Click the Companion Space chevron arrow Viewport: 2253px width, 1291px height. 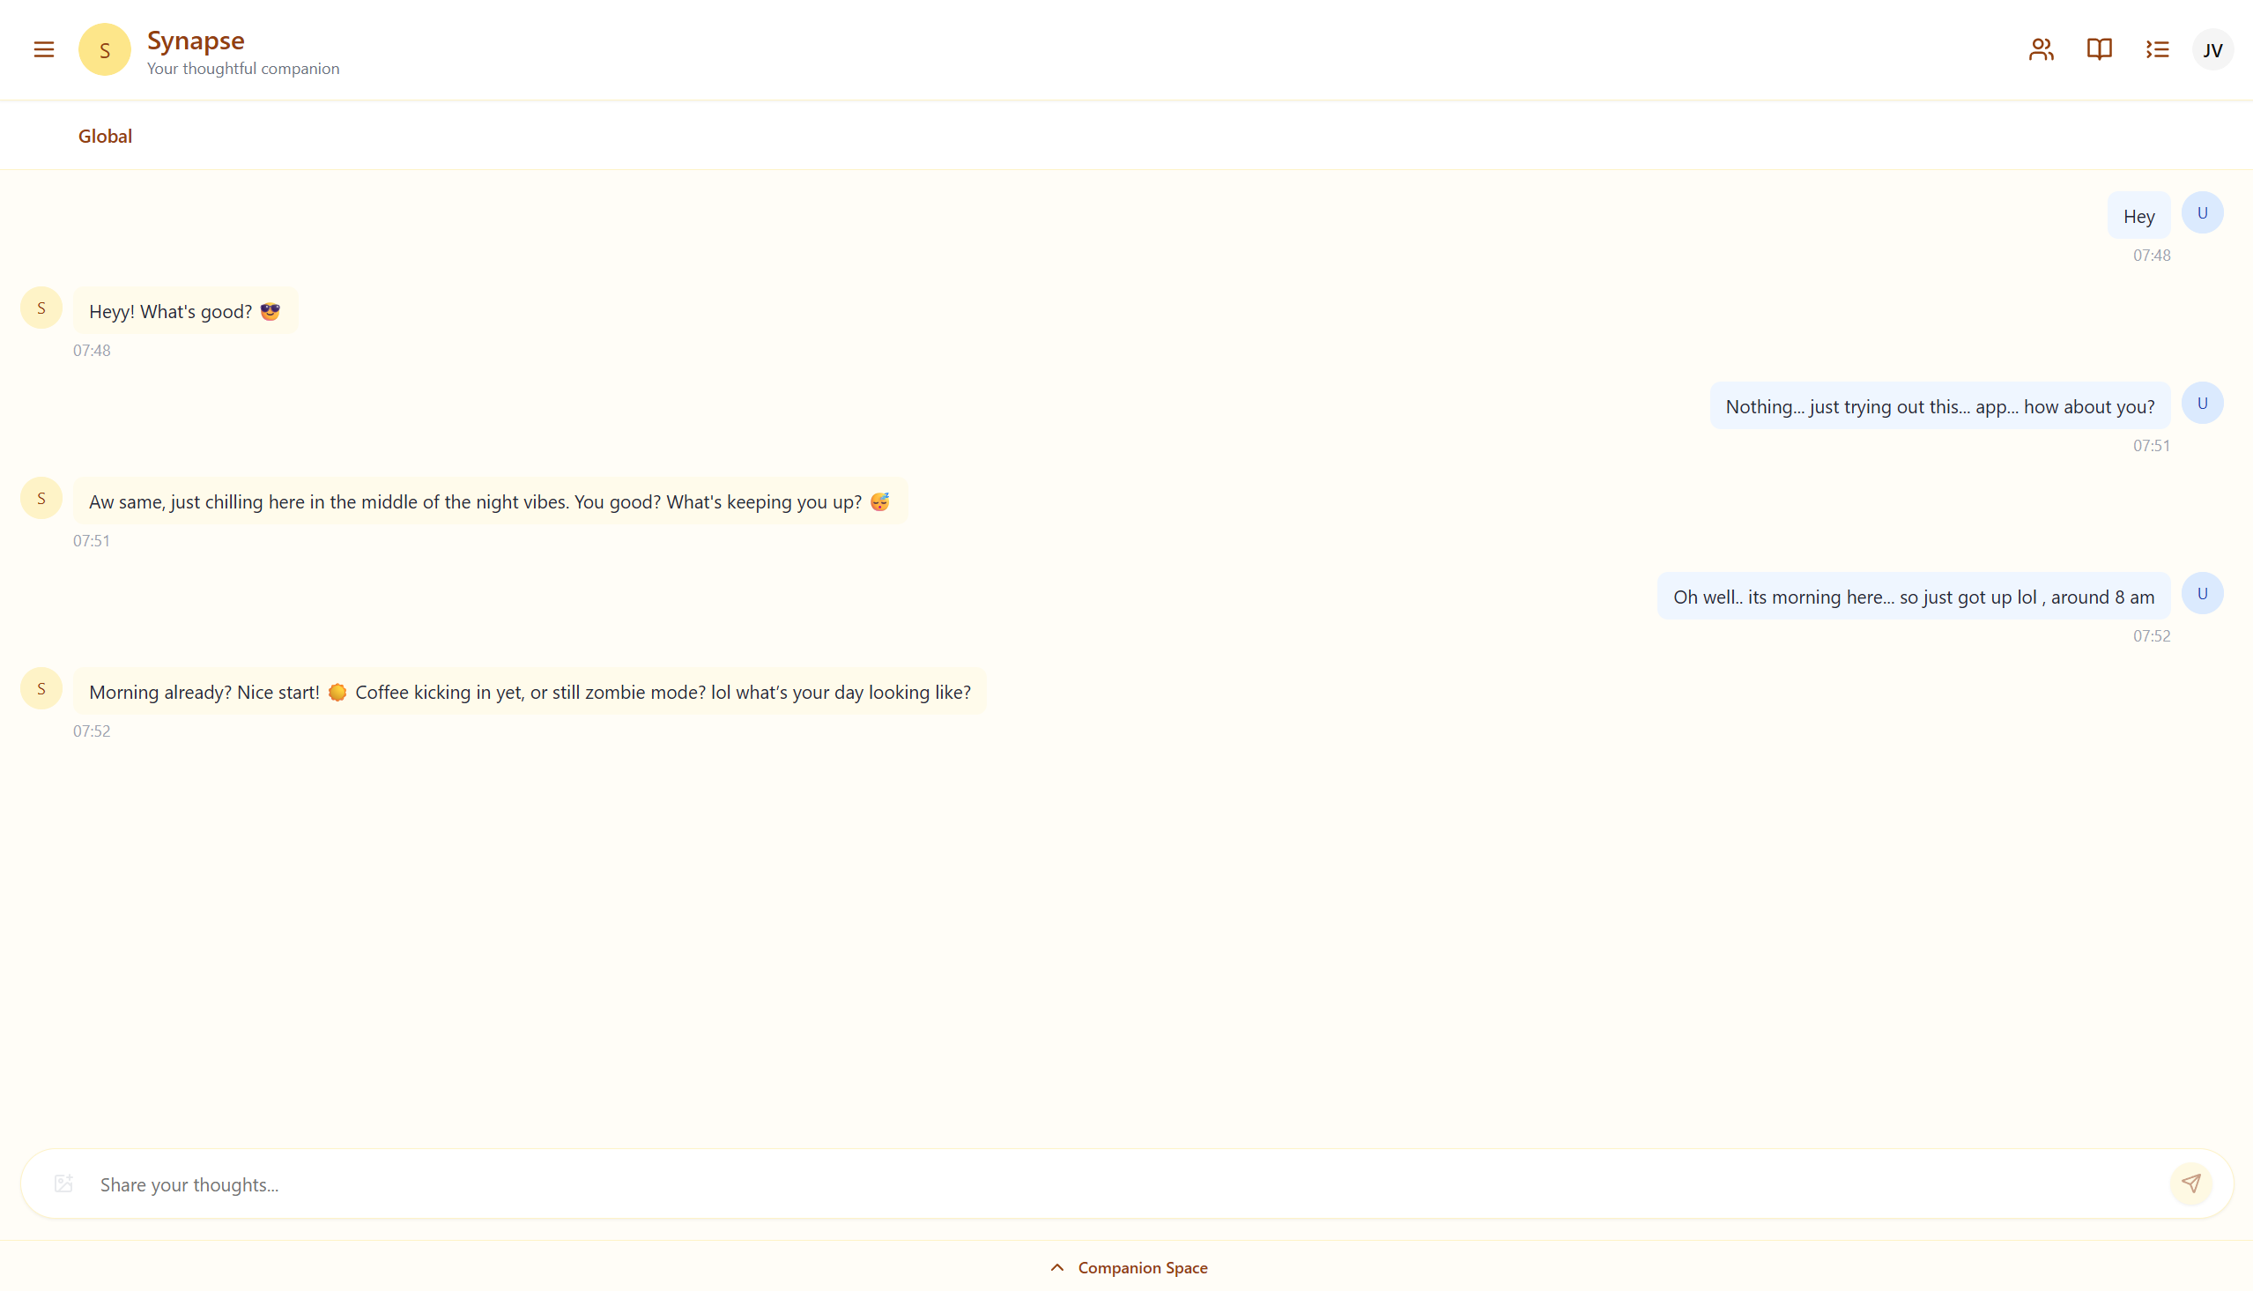1056,1268
